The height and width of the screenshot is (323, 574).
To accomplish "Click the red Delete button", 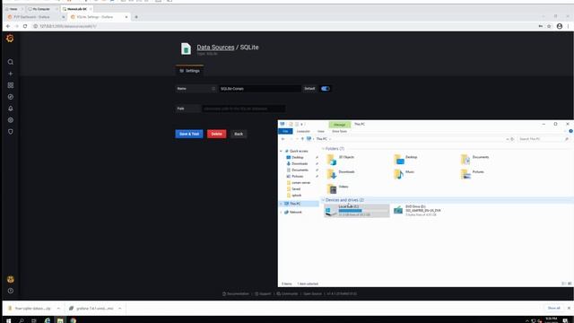I will tap(217, 134).
